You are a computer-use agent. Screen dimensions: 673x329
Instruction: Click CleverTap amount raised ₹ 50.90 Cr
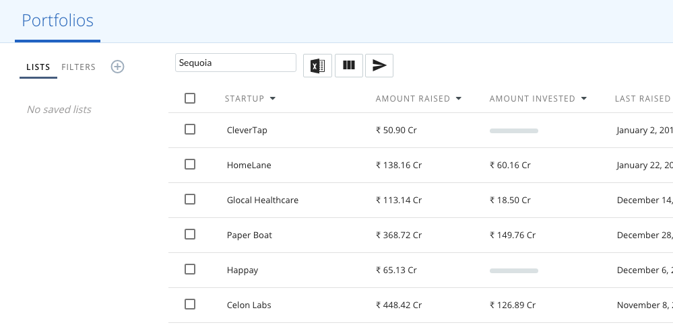click(396, 131)
